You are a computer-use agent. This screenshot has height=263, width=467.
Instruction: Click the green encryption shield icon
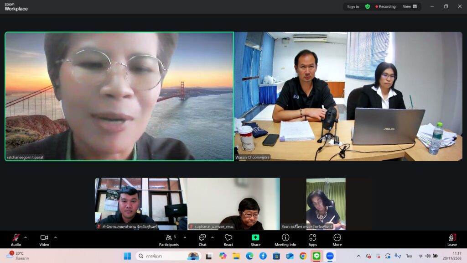click(368, 7)
